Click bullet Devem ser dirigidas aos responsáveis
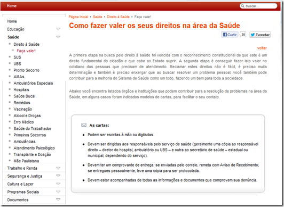 point(173,150)
